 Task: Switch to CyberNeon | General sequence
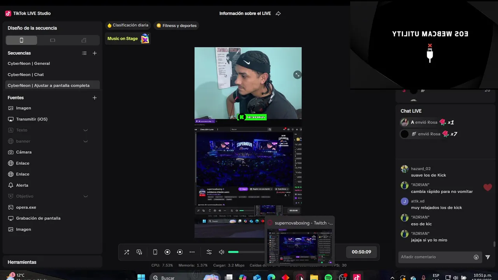pyautogui.click(x=53, y=63)
